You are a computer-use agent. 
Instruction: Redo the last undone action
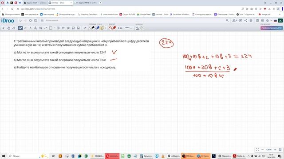coord(25,21)
